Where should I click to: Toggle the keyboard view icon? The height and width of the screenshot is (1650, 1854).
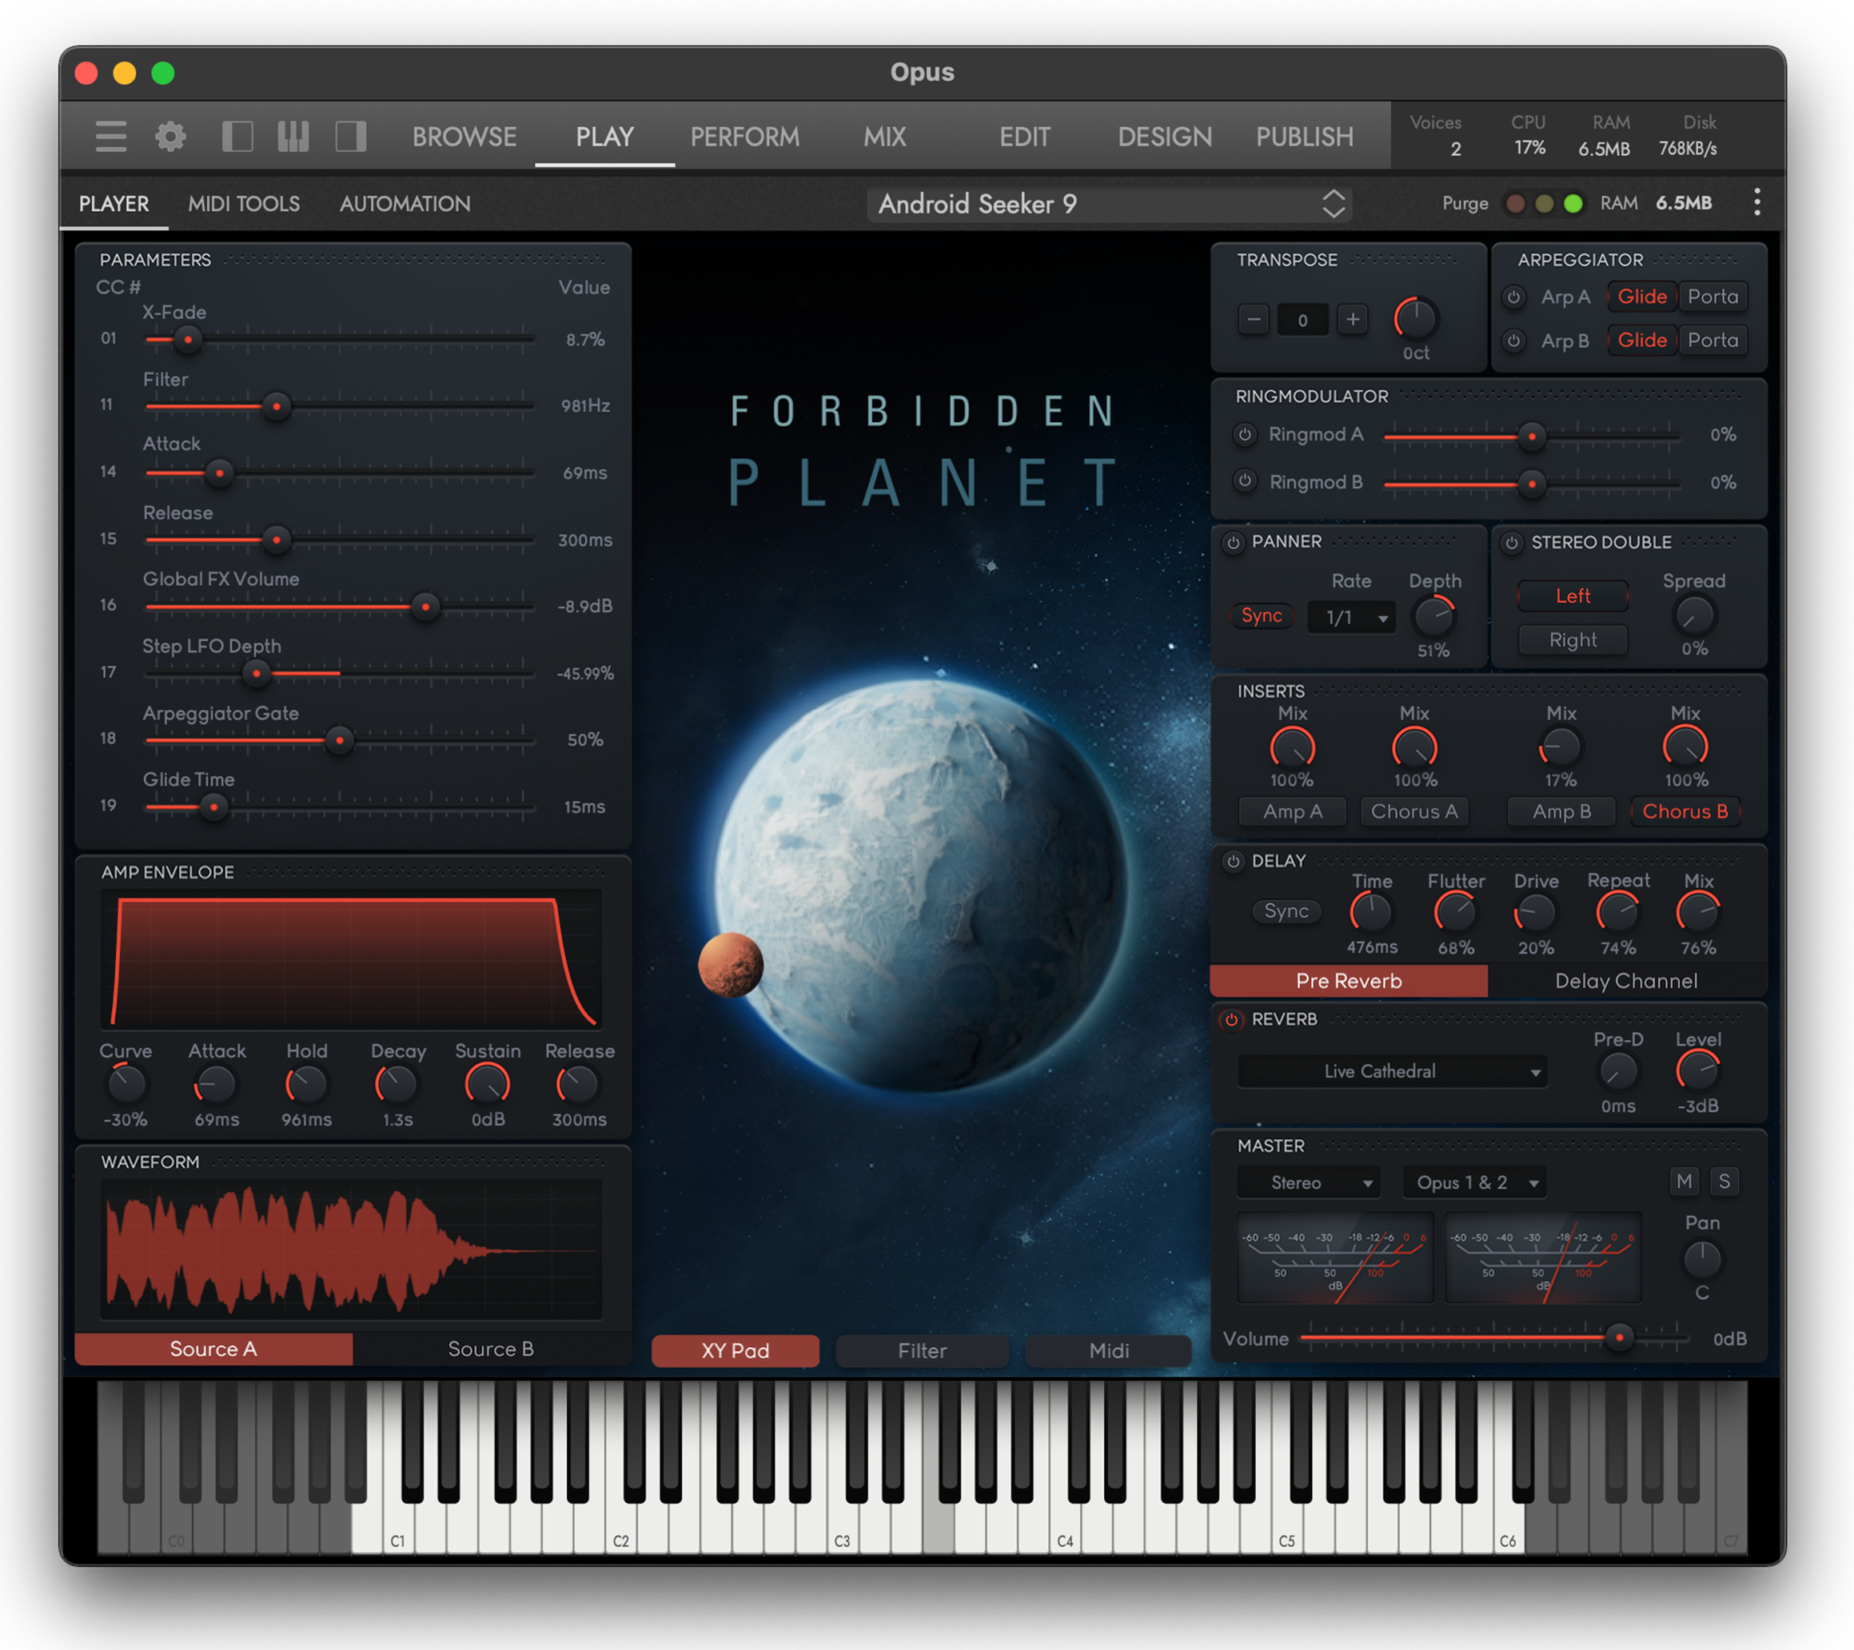click(293, 137)
